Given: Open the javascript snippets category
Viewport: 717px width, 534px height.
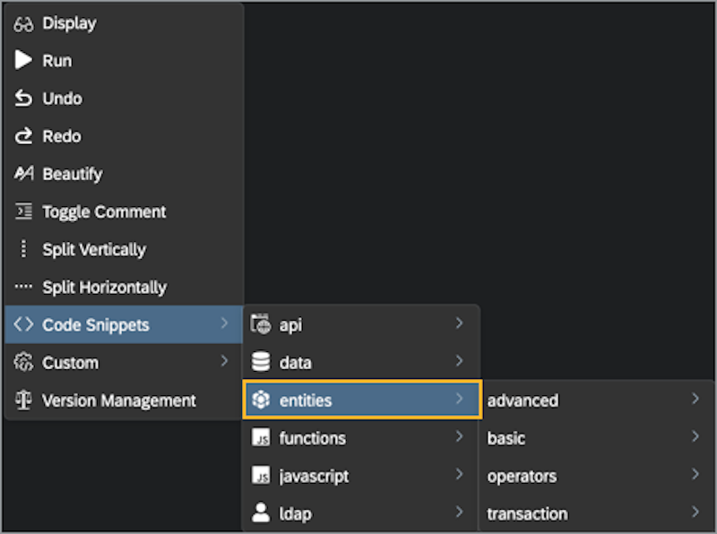Looking at the screenshot, I should coord(362,476).
